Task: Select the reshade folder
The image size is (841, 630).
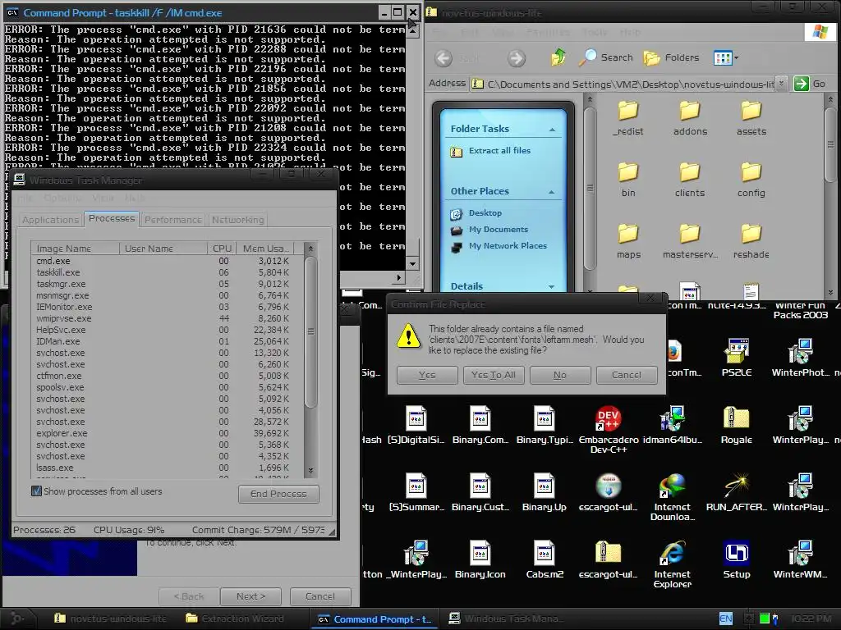Action: pyautogui.click(x=751, y=242)
